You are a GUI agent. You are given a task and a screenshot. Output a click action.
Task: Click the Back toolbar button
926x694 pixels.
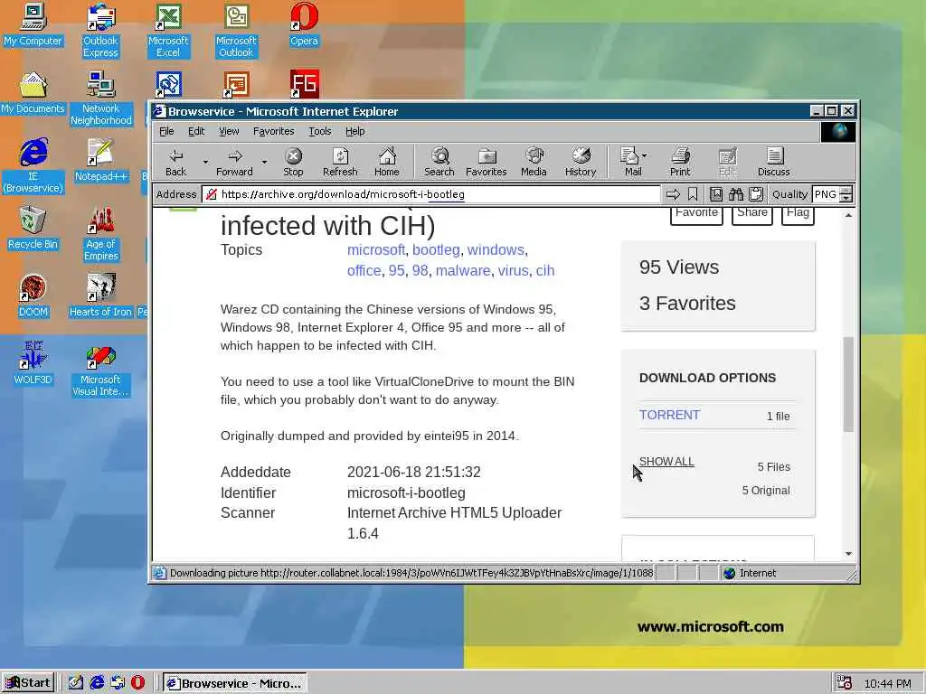coord(175,163)
